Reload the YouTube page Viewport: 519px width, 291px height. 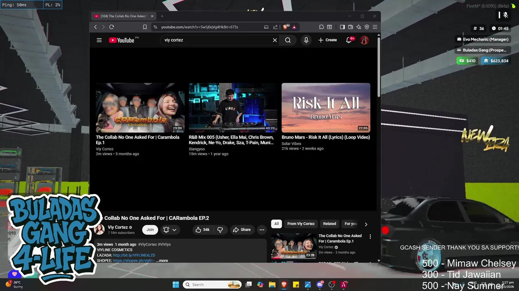pyautogui.click(x=112, y=27)
